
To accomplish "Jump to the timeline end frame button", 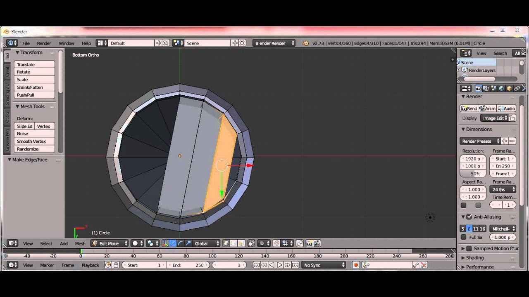I will click(295, 265).
